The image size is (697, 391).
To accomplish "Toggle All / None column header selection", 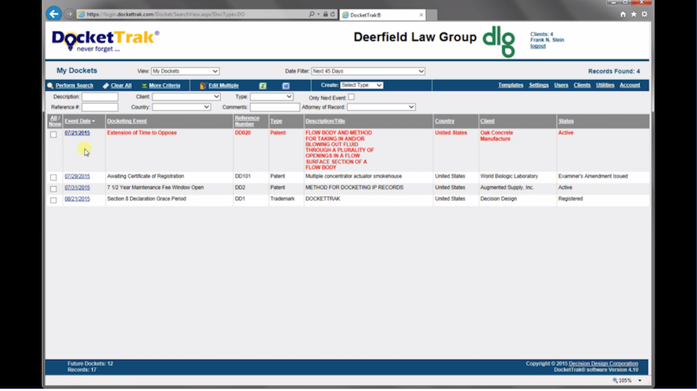I will coord(55,121).
